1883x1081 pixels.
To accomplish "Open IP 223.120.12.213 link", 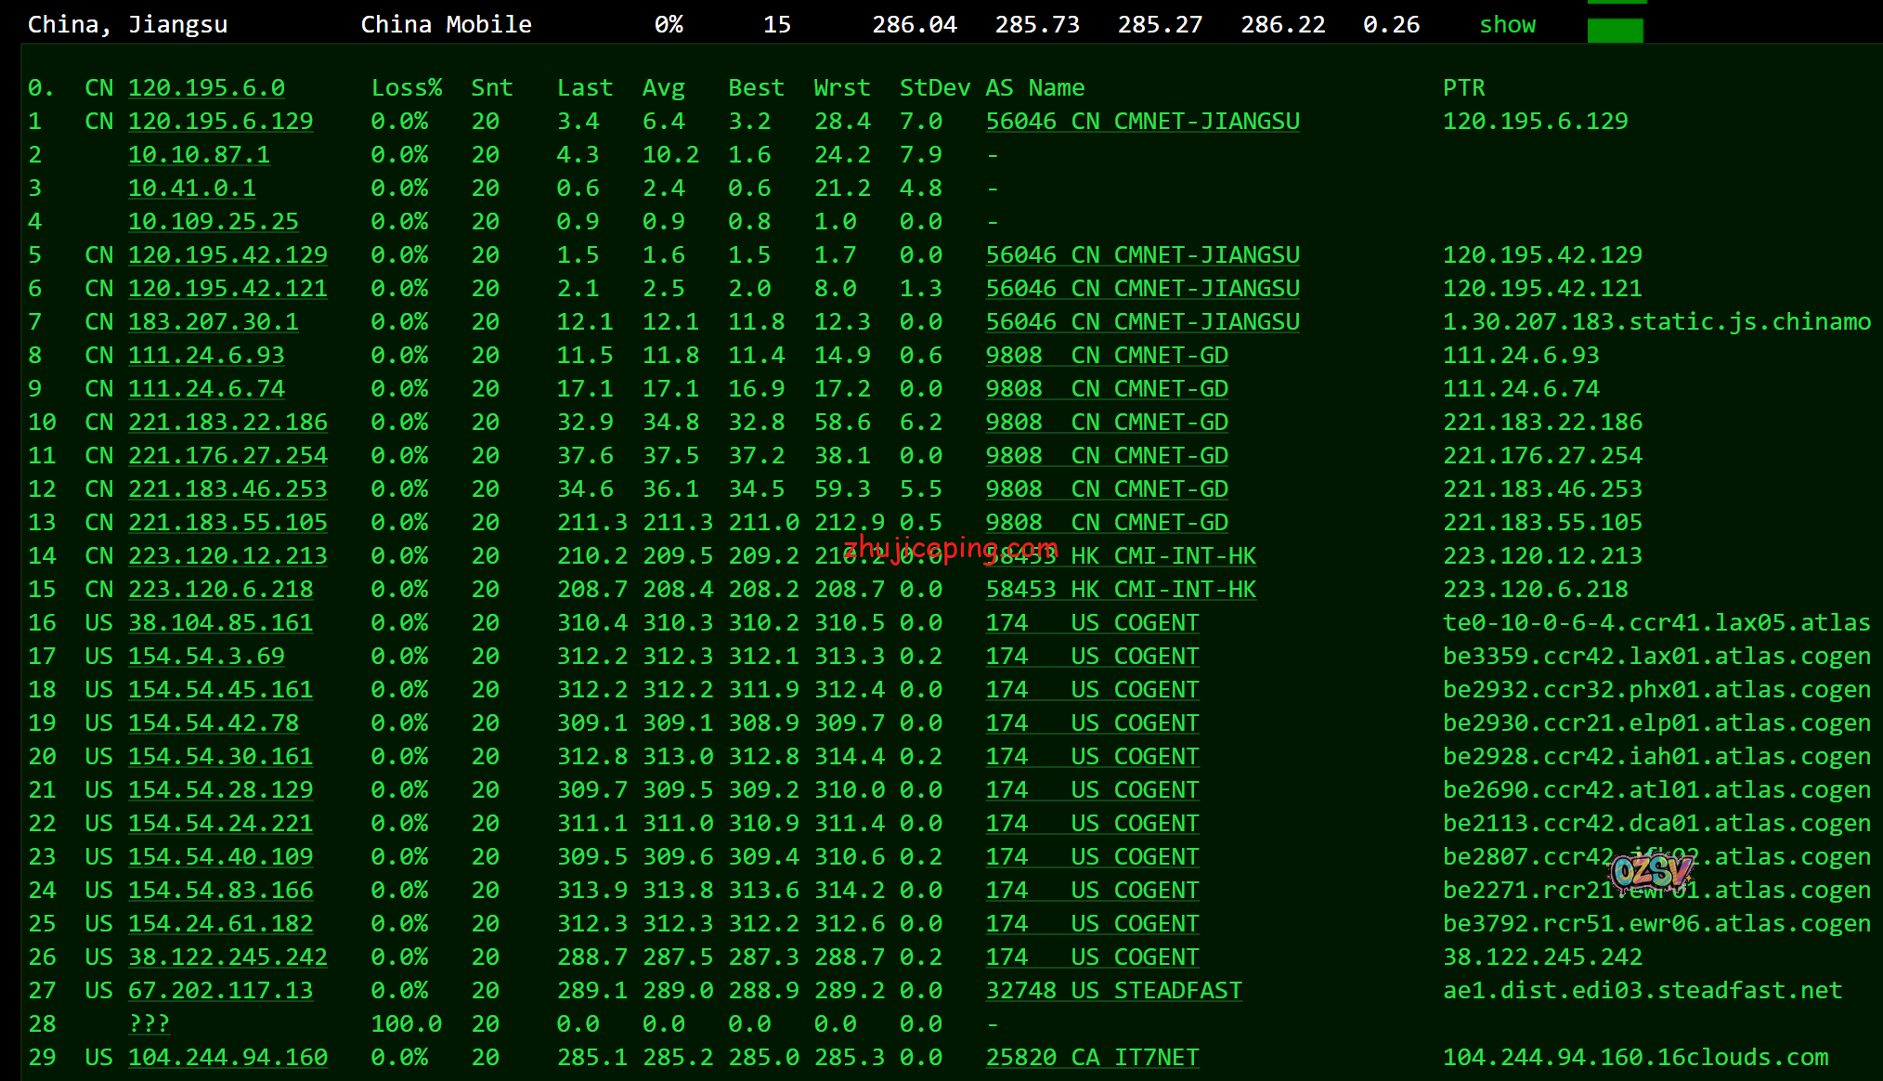I will click(x=227, y=556).
